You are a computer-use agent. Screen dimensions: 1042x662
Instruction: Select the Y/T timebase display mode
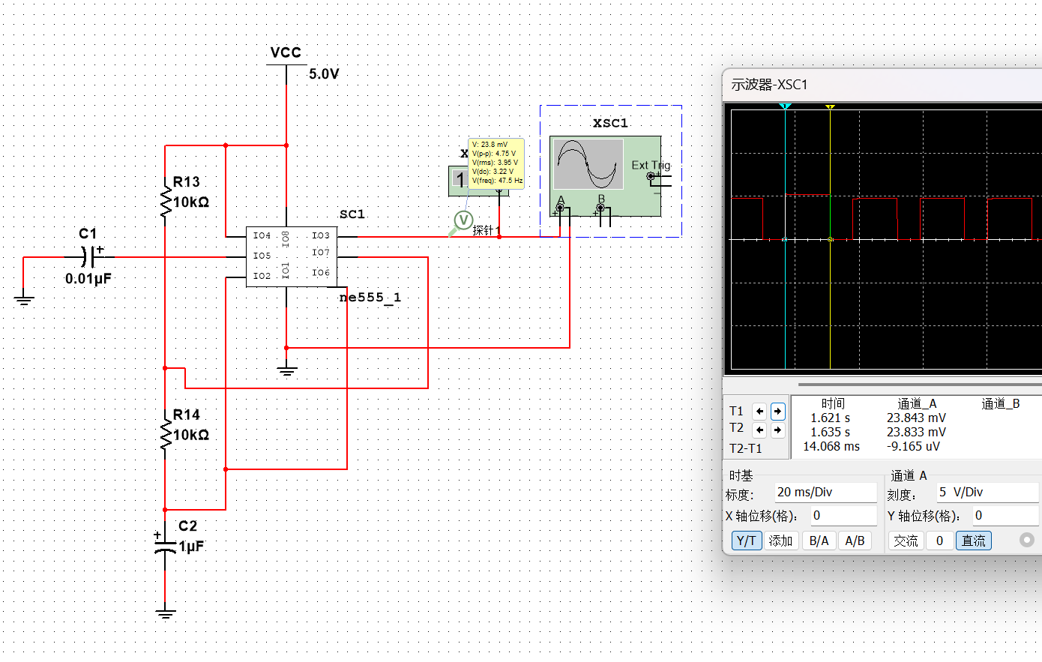point(746,541)
